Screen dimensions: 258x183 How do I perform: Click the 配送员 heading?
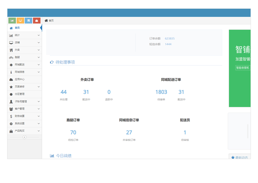[x=185, y=120]
